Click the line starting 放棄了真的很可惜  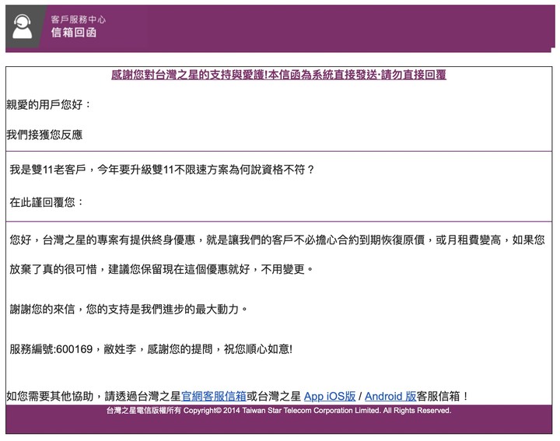coord(161,269)
